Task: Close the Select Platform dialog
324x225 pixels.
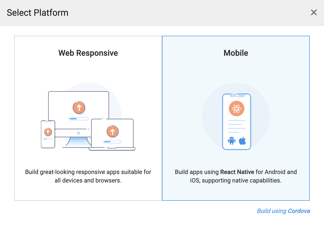Action: coord(314,12)
